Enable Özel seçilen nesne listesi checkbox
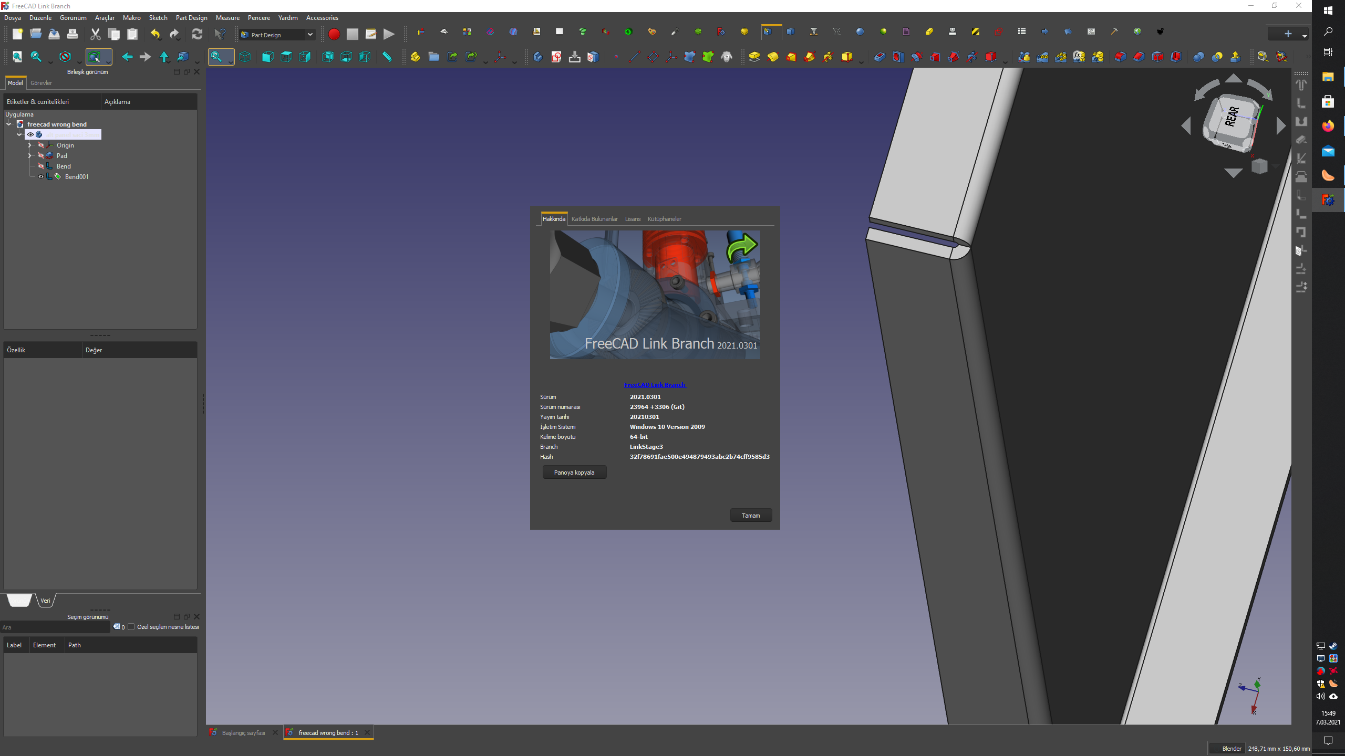Viewport: 1345px width, 756px height. (x=131, y=627)
